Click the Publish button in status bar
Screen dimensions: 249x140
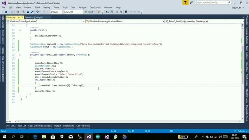241,131
